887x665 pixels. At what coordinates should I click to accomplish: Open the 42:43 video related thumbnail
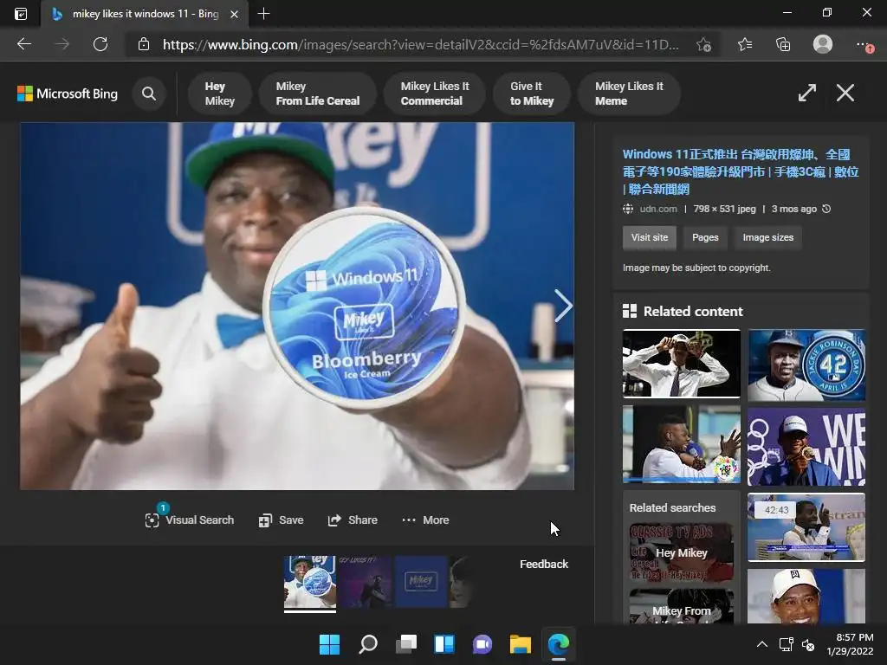tap(806, 527)
